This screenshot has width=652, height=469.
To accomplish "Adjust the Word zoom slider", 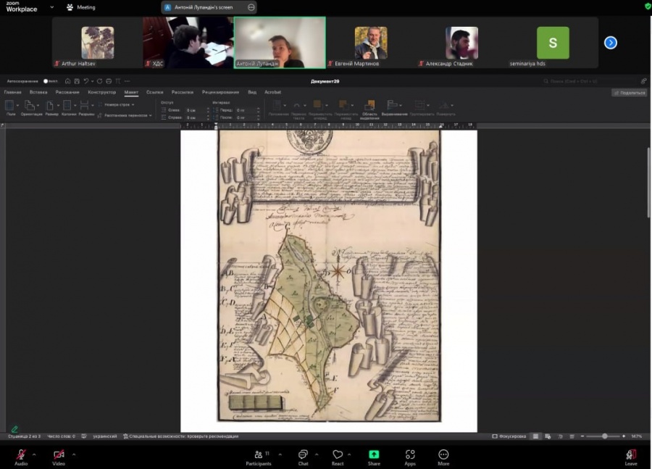I will click(x=603, y=436).
